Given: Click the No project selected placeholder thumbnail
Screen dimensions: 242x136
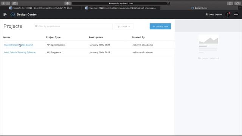Looking at the screenshot, I should pyautogui.click(x=208, y=44).
